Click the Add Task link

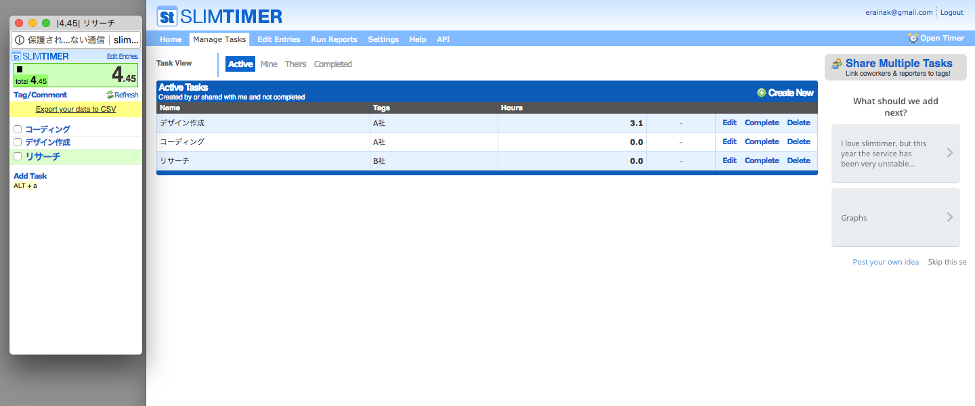coord(30,176)
